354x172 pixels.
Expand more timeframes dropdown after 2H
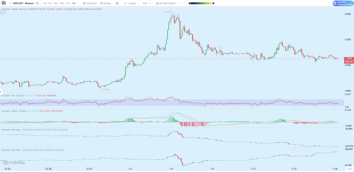point(78,3)
